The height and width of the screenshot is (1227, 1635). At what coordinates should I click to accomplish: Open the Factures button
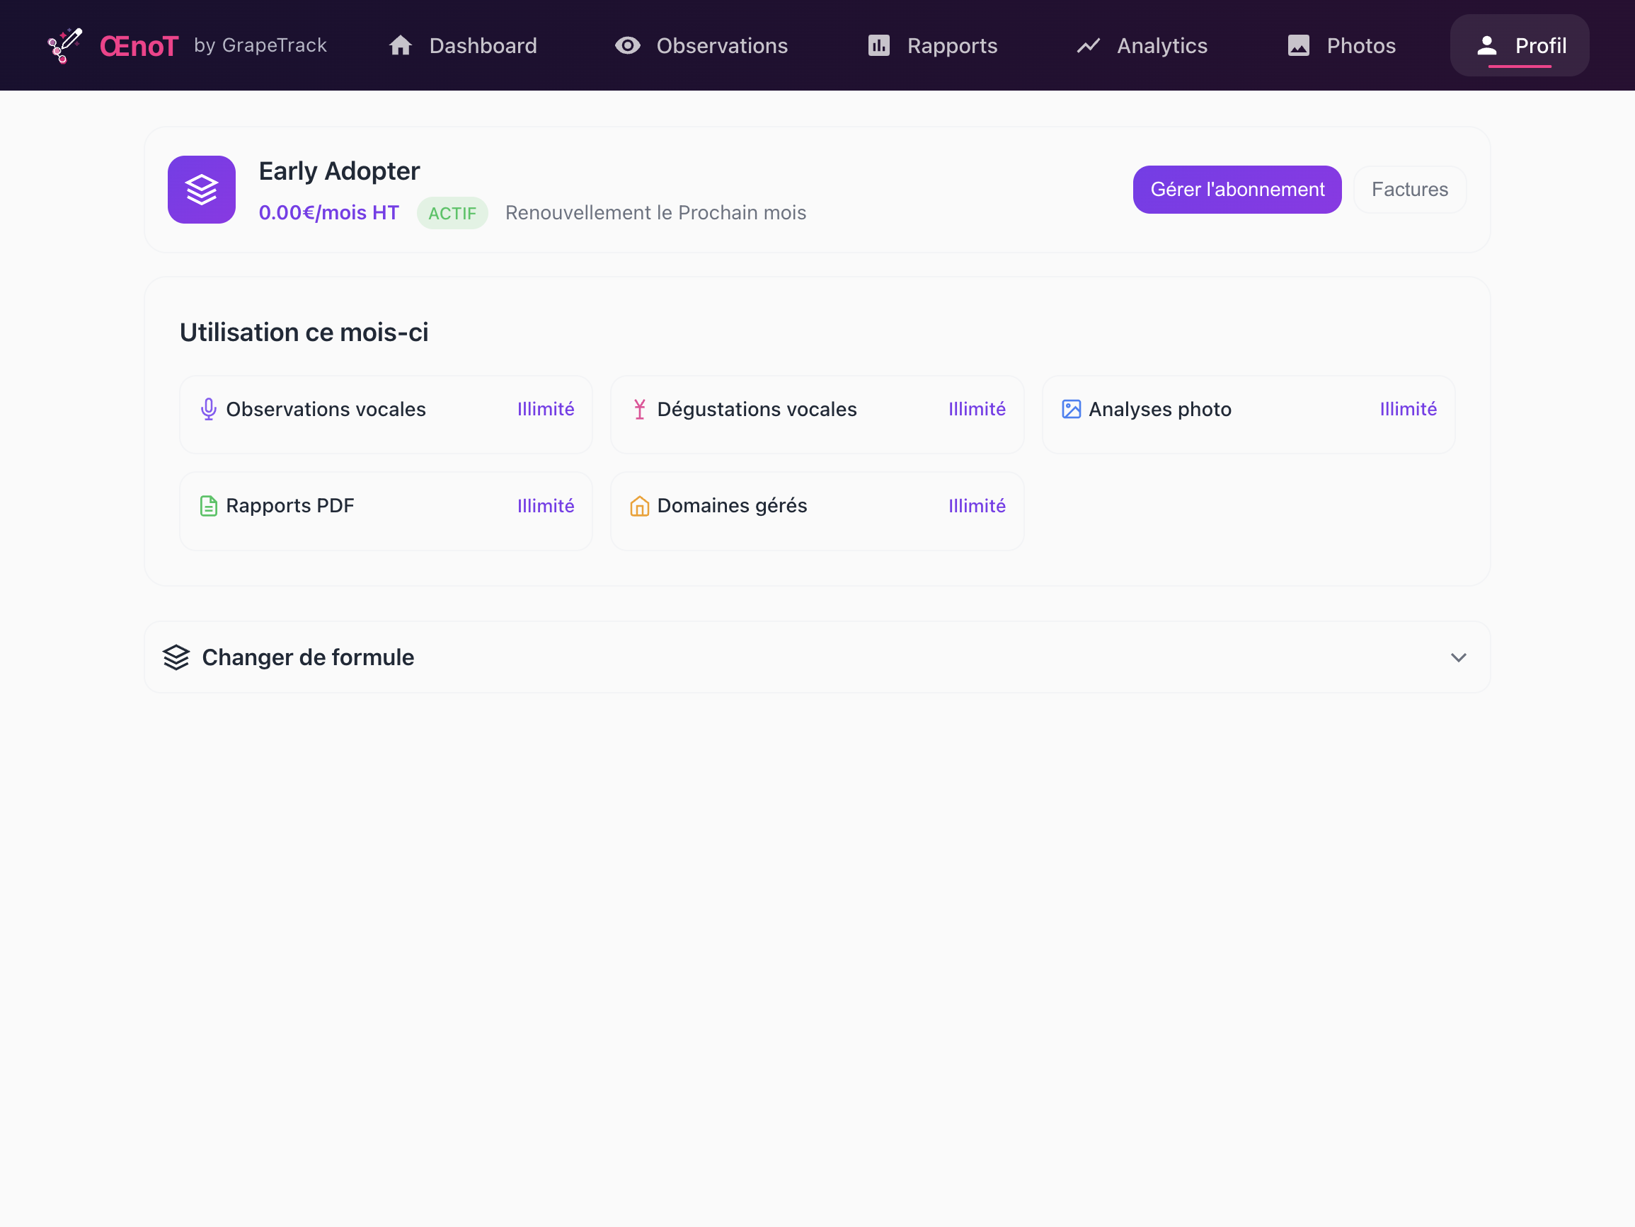(x=1409, y=189)
